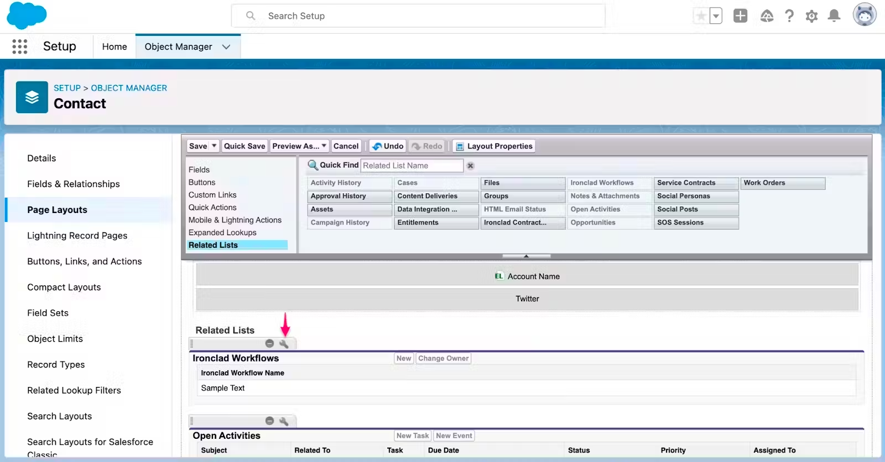Open Related Lookup Filters in the sidebar
This screenshot has height=462, width=885.
point(74,391)
